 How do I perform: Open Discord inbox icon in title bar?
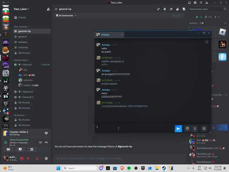coord(190,3)
